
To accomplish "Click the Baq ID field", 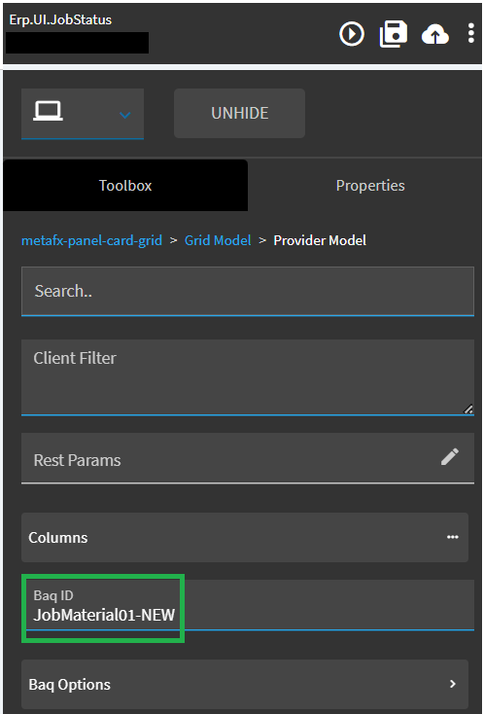I will click(x=248, y=605).
